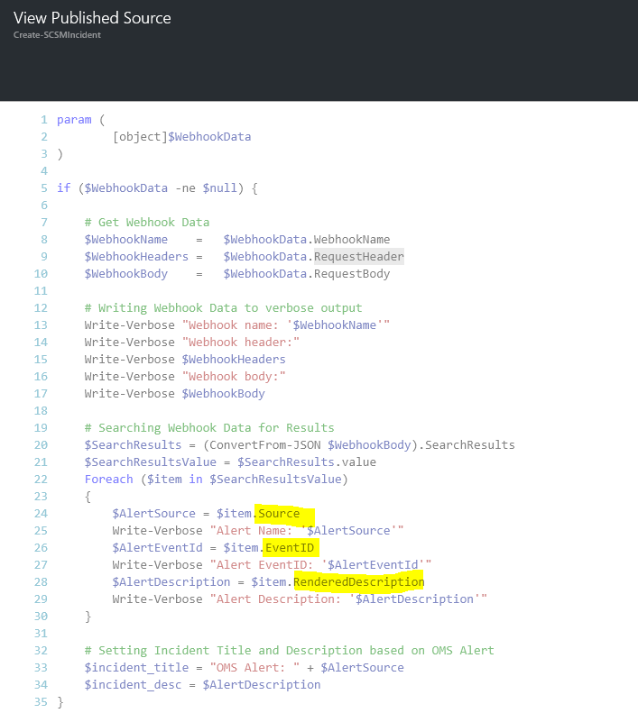Click the $null value on line 5

(220, 188)
